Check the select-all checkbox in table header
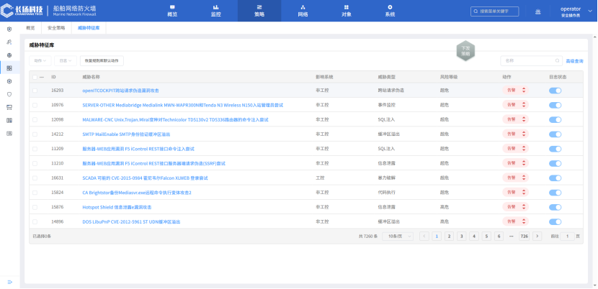 point(35,76)
